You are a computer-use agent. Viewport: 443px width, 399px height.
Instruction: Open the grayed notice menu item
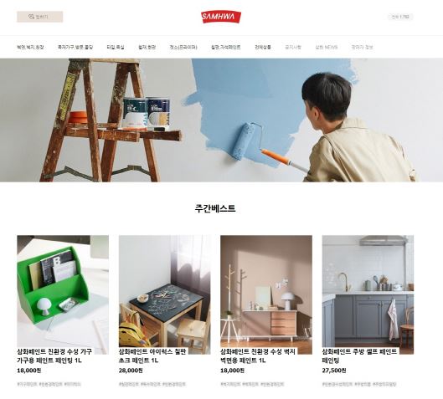coord(293,47)
